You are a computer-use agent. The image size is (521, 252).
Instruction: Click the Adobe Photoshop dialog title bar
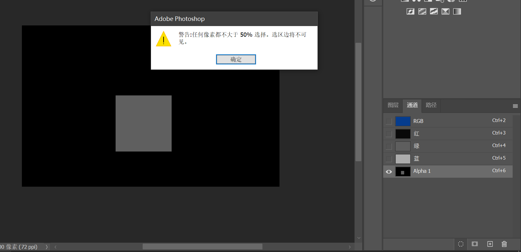(234, 19)
